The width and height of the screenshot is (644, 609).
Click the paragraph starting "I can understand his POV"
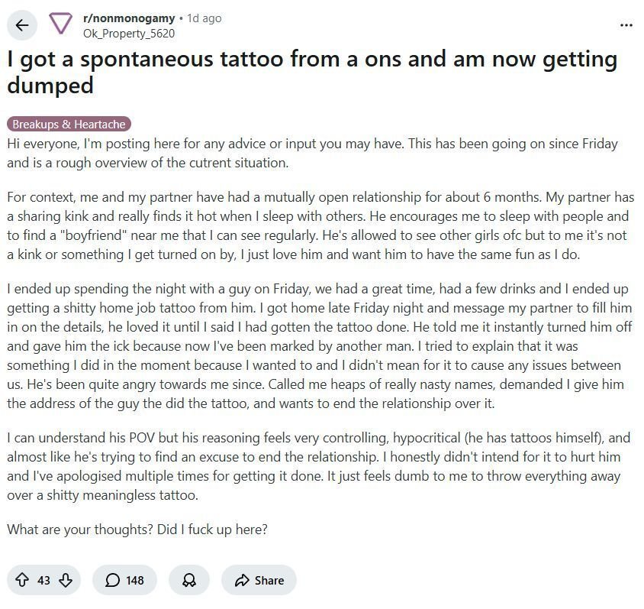[x=318, y=466]
